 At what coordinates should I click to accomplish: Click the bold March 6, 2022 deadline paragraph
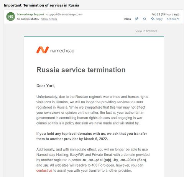point(92,136)
